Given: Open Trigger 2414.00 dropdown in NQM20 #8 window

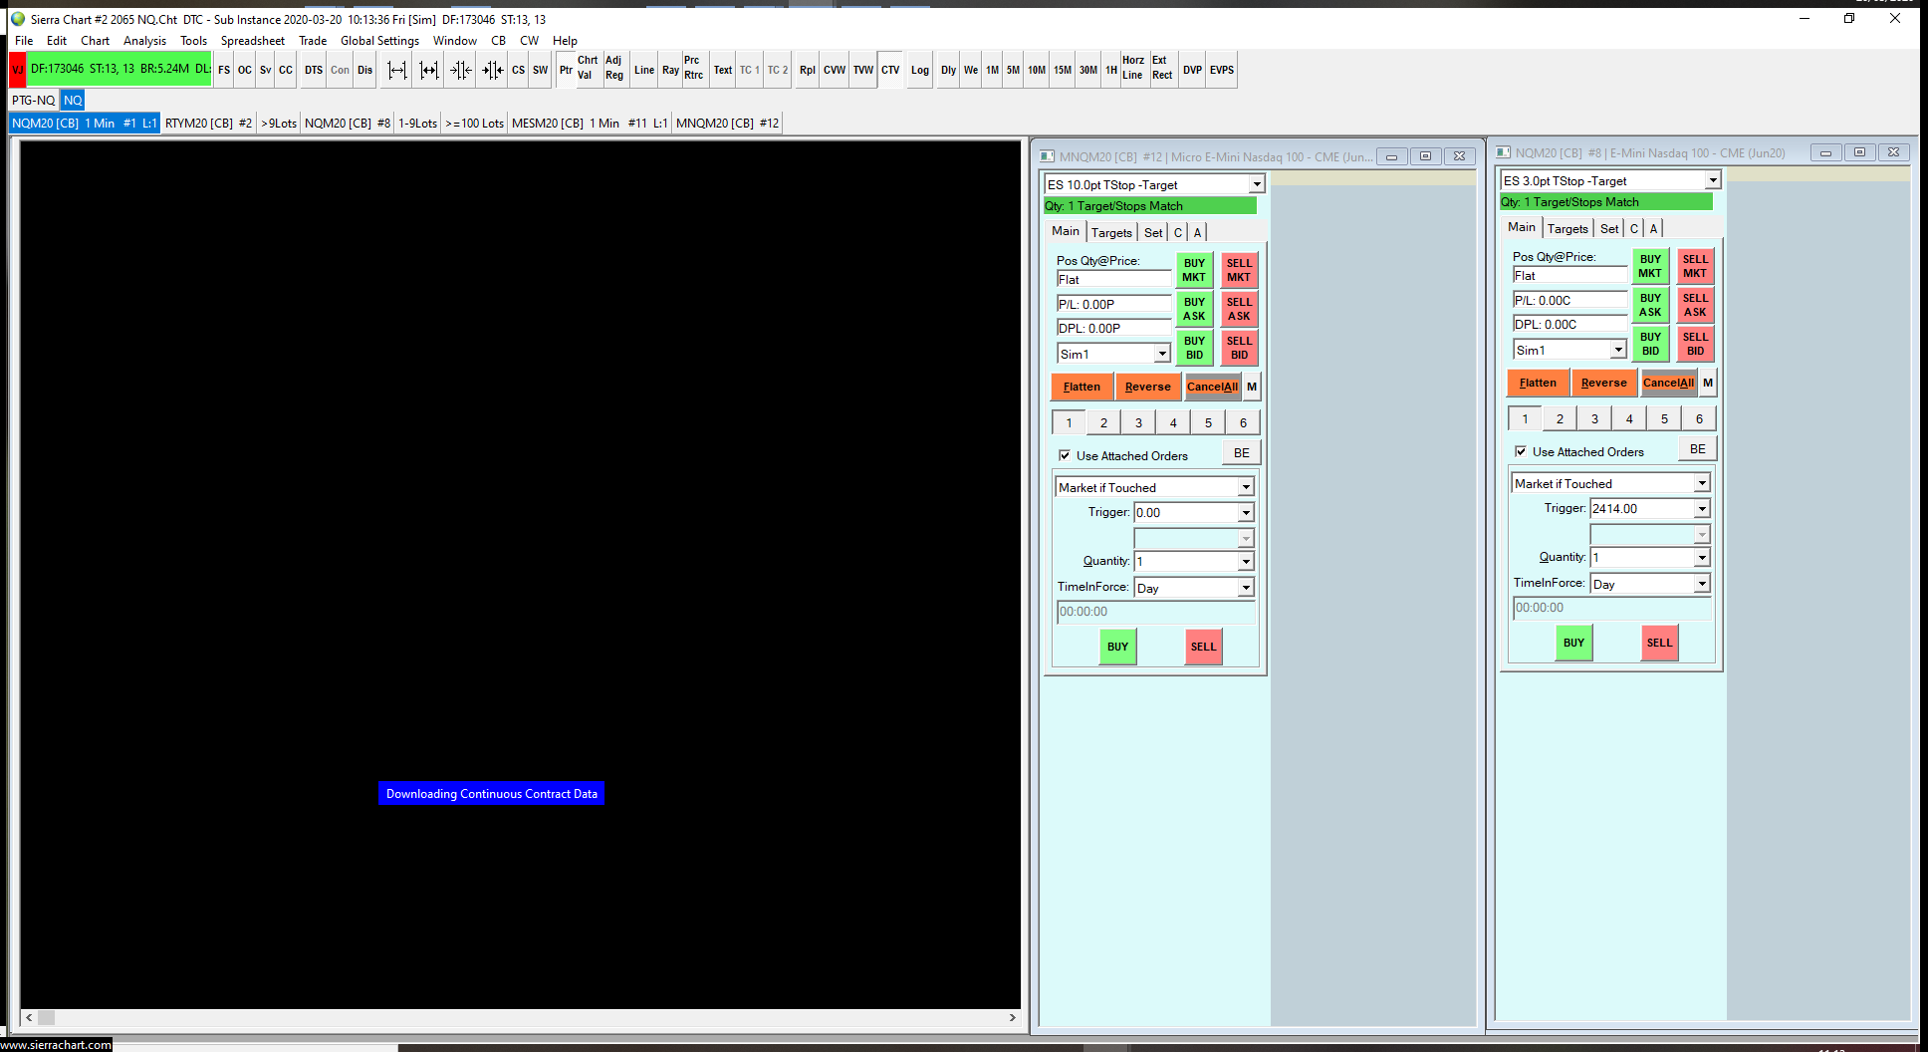Looking at the screenshot, I should click(x=1702, y=508).
